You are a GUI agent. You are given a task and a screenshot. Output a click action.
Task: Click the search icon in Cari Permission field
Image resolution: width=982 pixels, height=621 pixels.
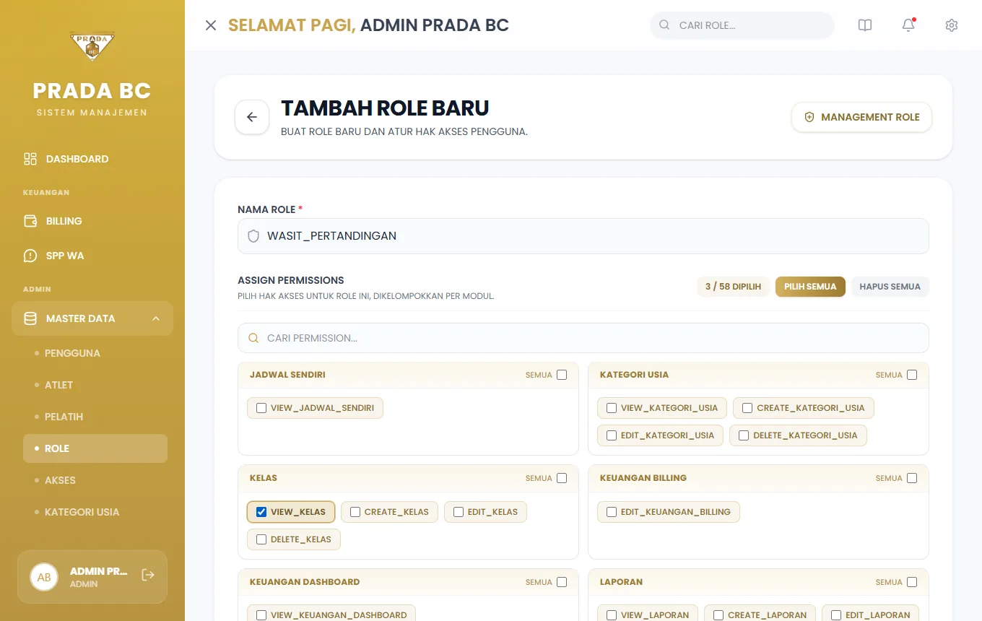[x=253, y=338]
